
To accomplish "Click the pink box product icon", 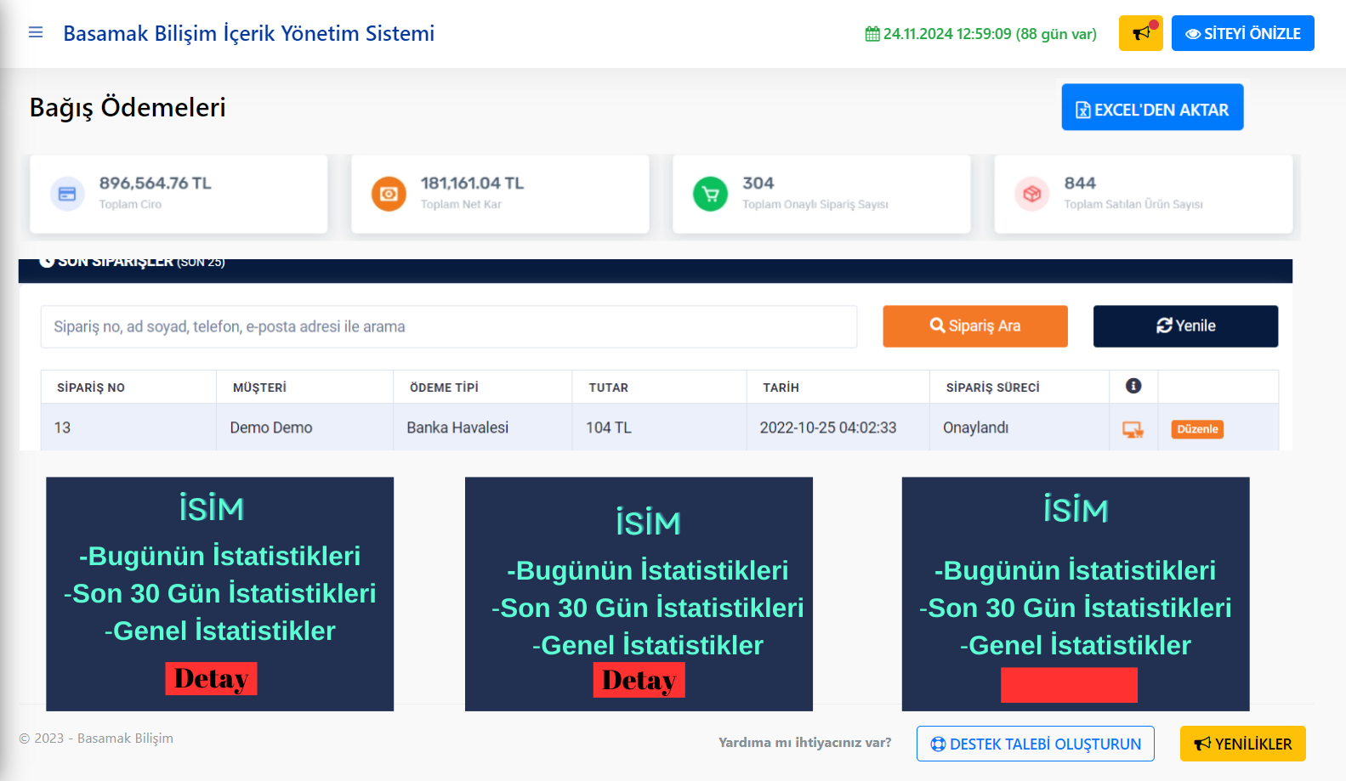I will 1031,194.
